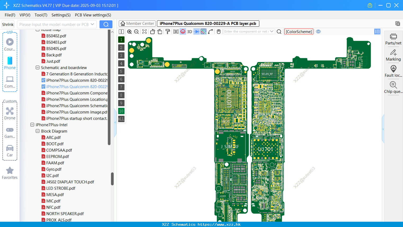Open the Fault location tool

tap(393, 71)
